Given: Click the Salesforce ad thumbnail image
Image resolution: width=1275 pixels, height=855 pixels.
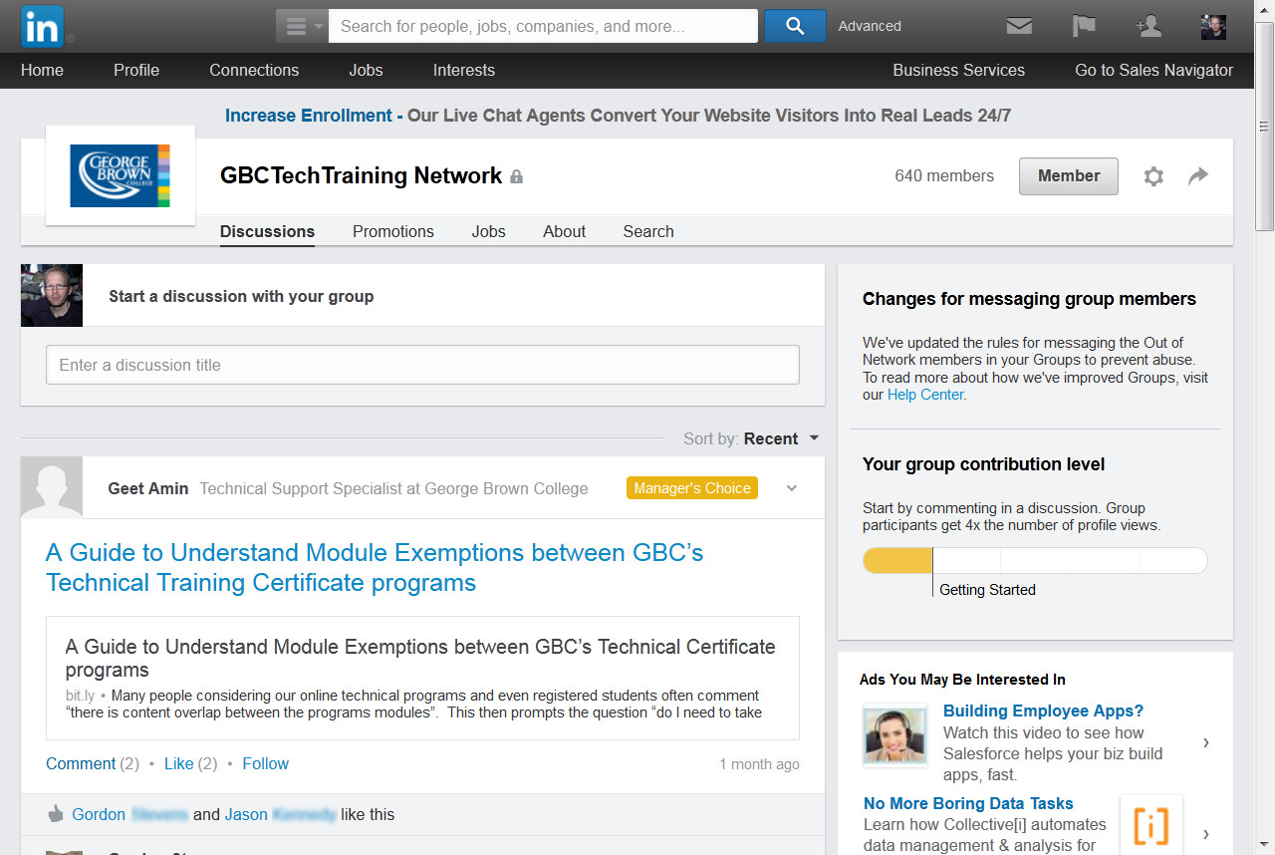Looking at the screenshot, I should point(895,734).
